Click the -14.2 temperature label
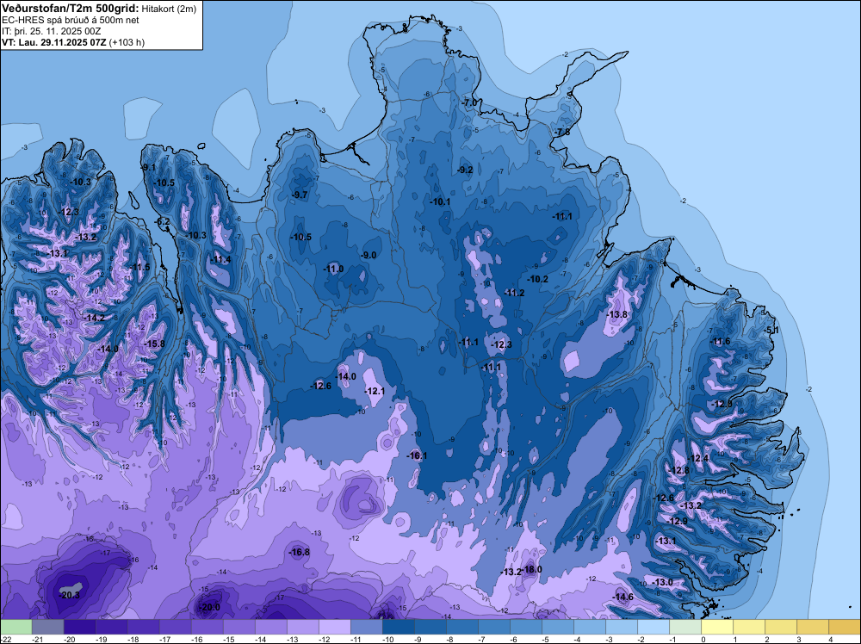 [x=95, y=318]
